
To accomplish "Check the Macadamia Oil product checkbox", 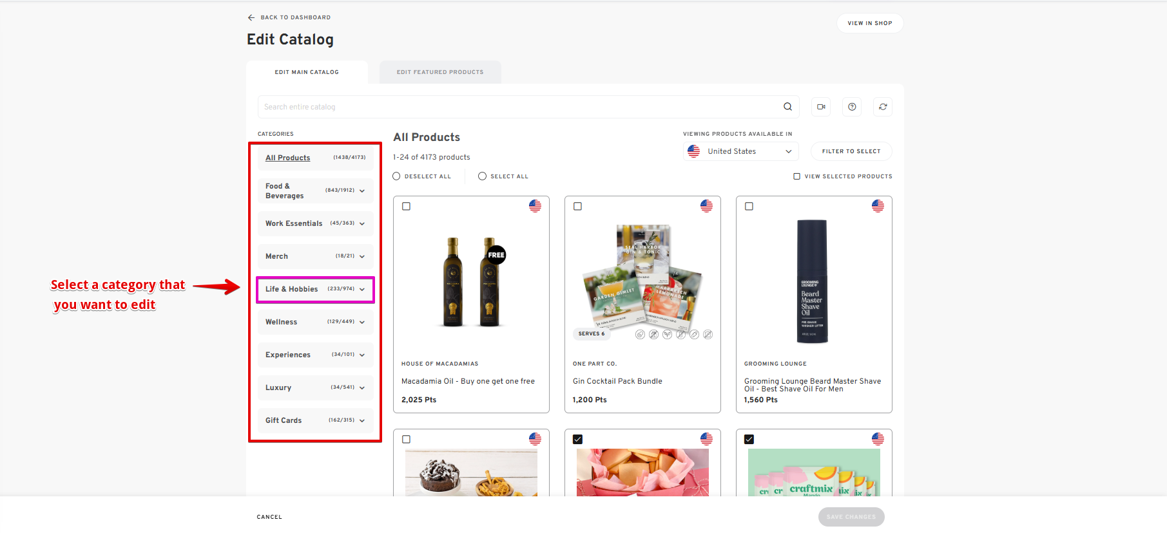I will (406, 207).
